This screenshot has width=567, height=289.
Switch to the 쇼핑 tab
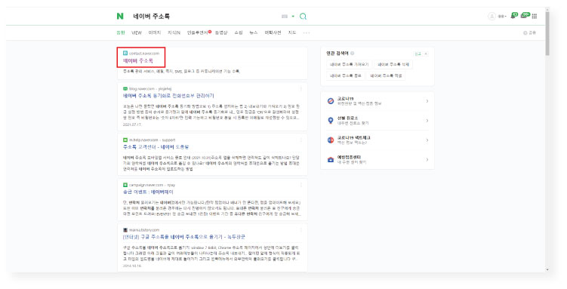pyautogui.click(x=239, y=32)
